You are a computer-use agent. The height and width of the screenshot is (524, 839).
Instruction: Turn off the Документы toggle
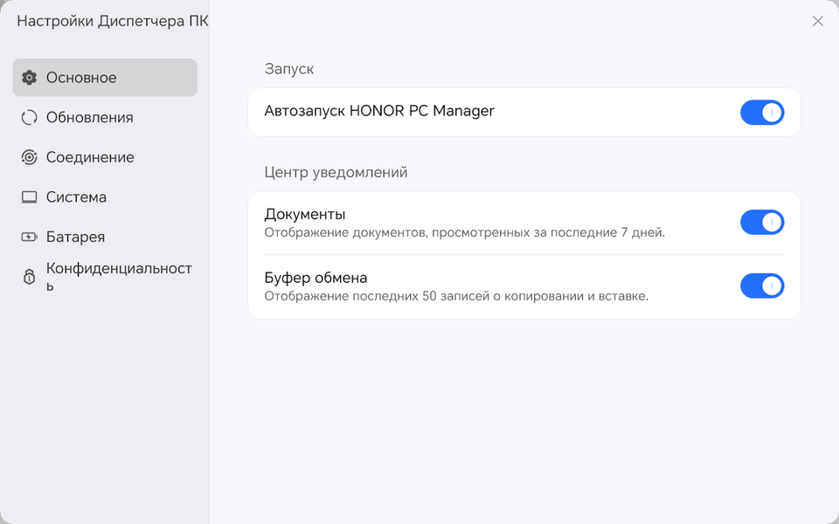point(762,223)
